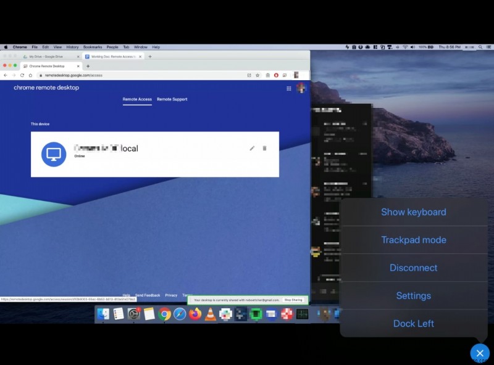
Task: Enable Show keyboard in the remote session menu
Action: [x=413, y=211]
